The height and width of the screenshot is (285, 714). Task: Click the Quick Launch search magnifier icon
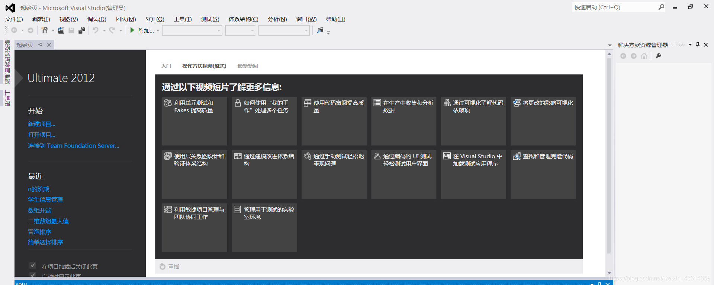click(661, 7)
